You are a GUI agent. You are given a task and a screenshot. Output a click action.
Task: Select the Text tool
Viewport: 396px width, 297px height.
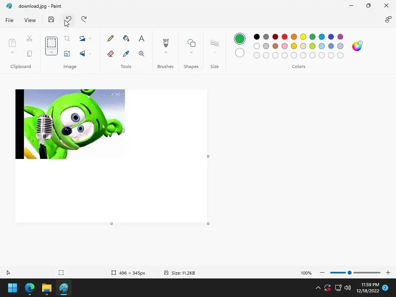pos(142,38)
